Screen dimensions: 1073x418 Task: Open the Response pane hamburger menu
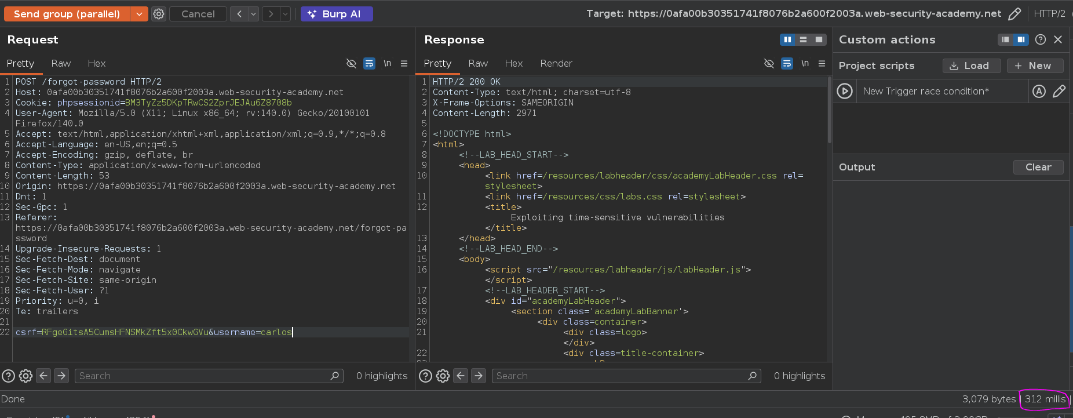[822, 63]
